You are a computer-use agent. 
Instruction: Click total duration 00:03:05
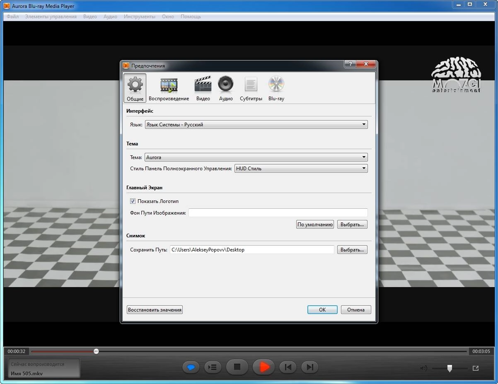481,351
